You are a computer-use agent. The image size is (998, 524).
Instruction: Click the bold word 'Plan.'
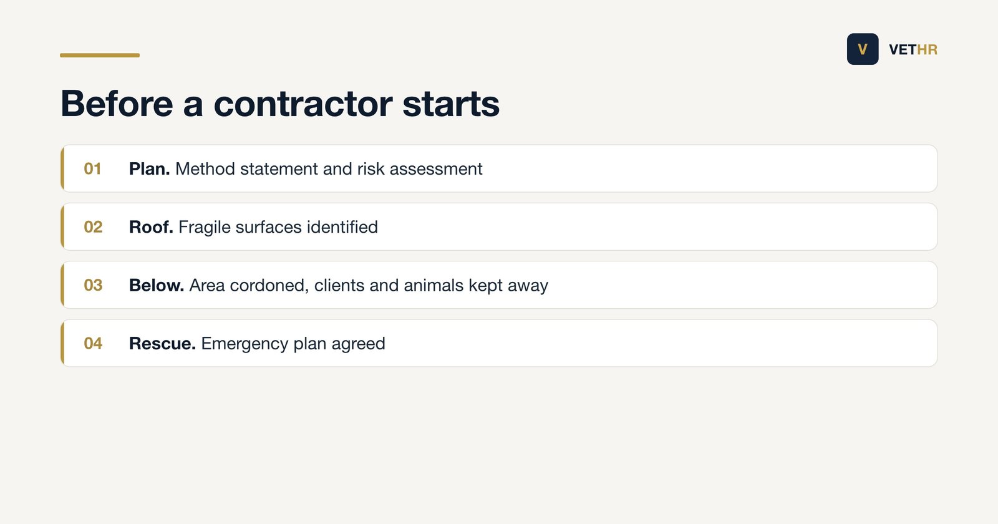pyautogui.click(x=149, y=169)
